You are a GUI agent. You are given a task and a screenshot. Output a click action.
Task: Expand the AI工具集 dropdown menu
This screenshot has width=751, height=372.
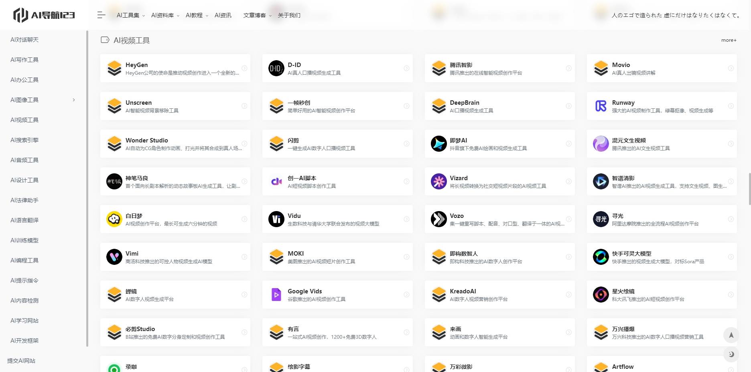pos(131,15)
